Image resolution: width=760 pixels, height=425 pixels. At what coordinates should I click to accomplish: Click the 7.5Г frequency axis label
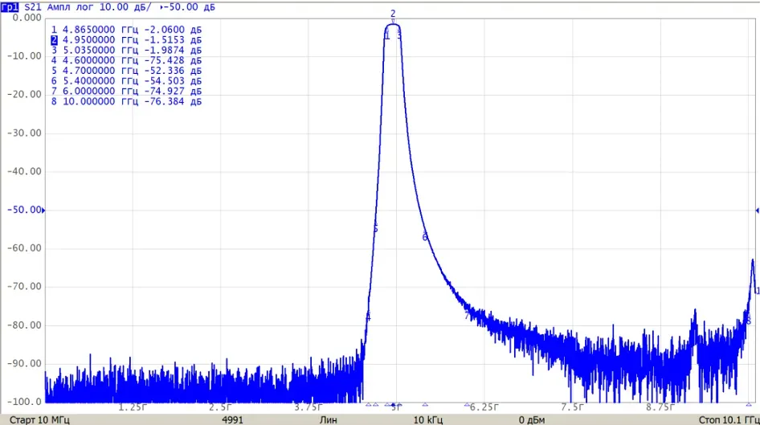pos(572,407)
